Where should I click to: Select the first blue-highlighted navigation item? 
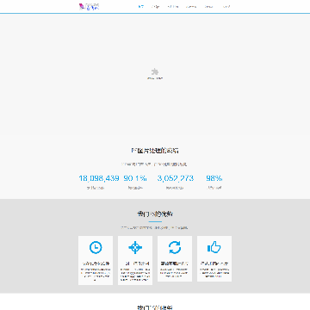[141, 6]
